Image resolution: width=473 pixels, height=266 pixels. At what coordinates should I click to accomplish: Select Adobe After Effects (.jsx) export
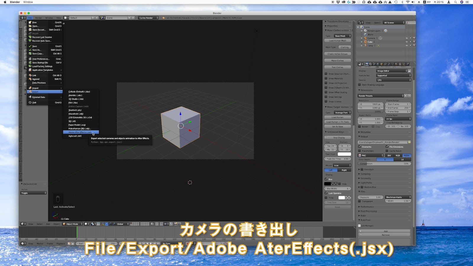pyautogui.click(x=81, y=132)
